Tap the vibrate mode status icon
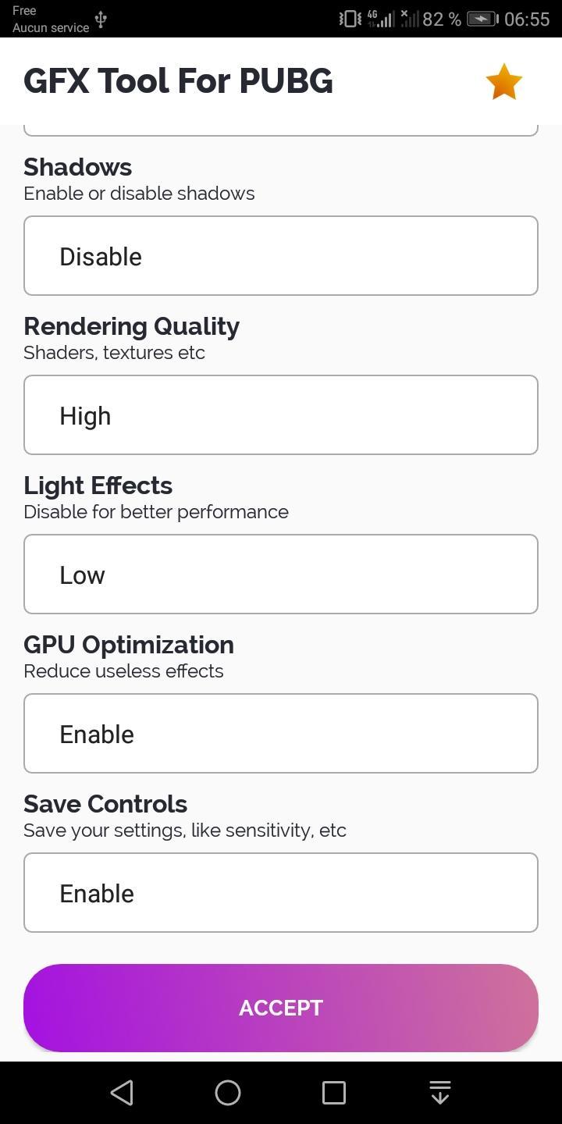The width and height of the screenshot is (562, 1124). tap(350, 19)
